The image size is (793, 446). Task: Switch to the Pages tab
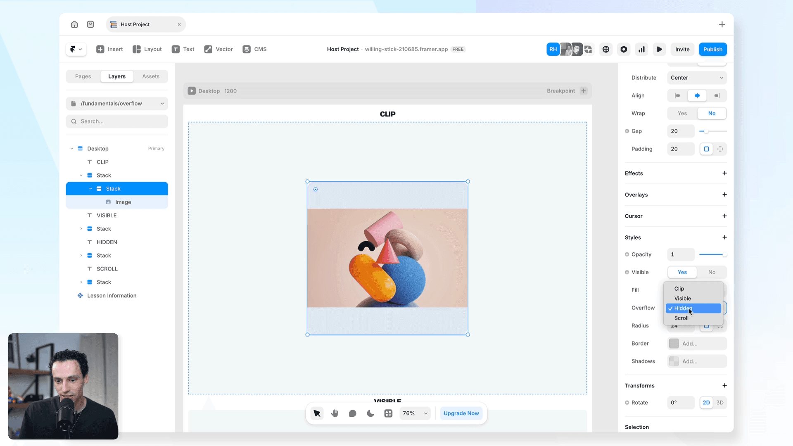83,76
